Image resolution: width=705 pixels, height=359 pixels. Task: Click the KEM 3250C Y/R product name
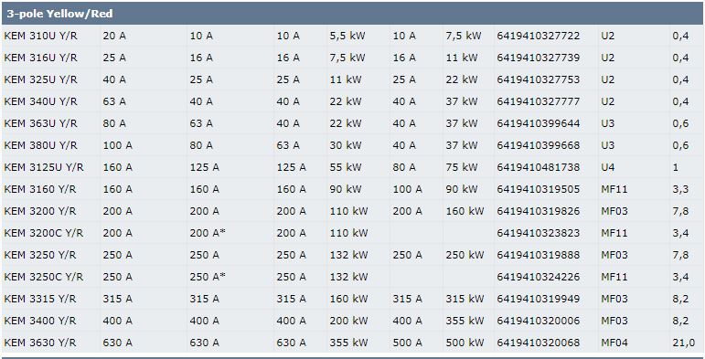[44, 277]
